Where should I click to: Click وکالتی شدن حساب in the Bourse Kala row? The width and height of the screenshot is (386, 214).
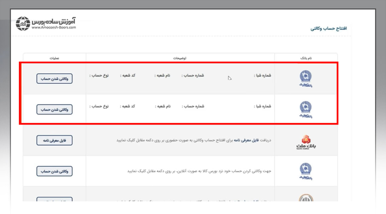(54, 171)
